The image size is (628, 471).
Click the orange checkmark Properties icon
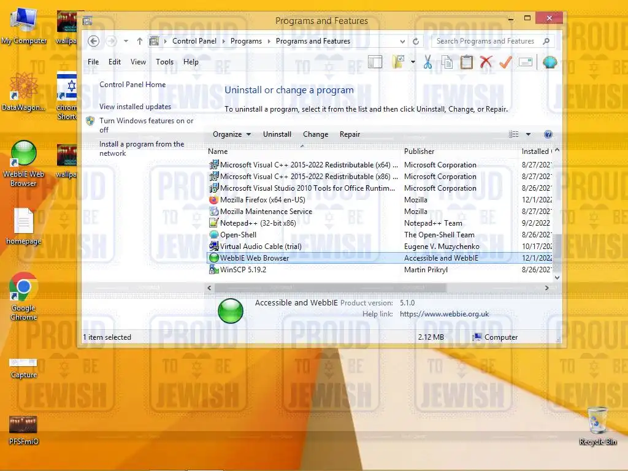click(x=505, y=62)
